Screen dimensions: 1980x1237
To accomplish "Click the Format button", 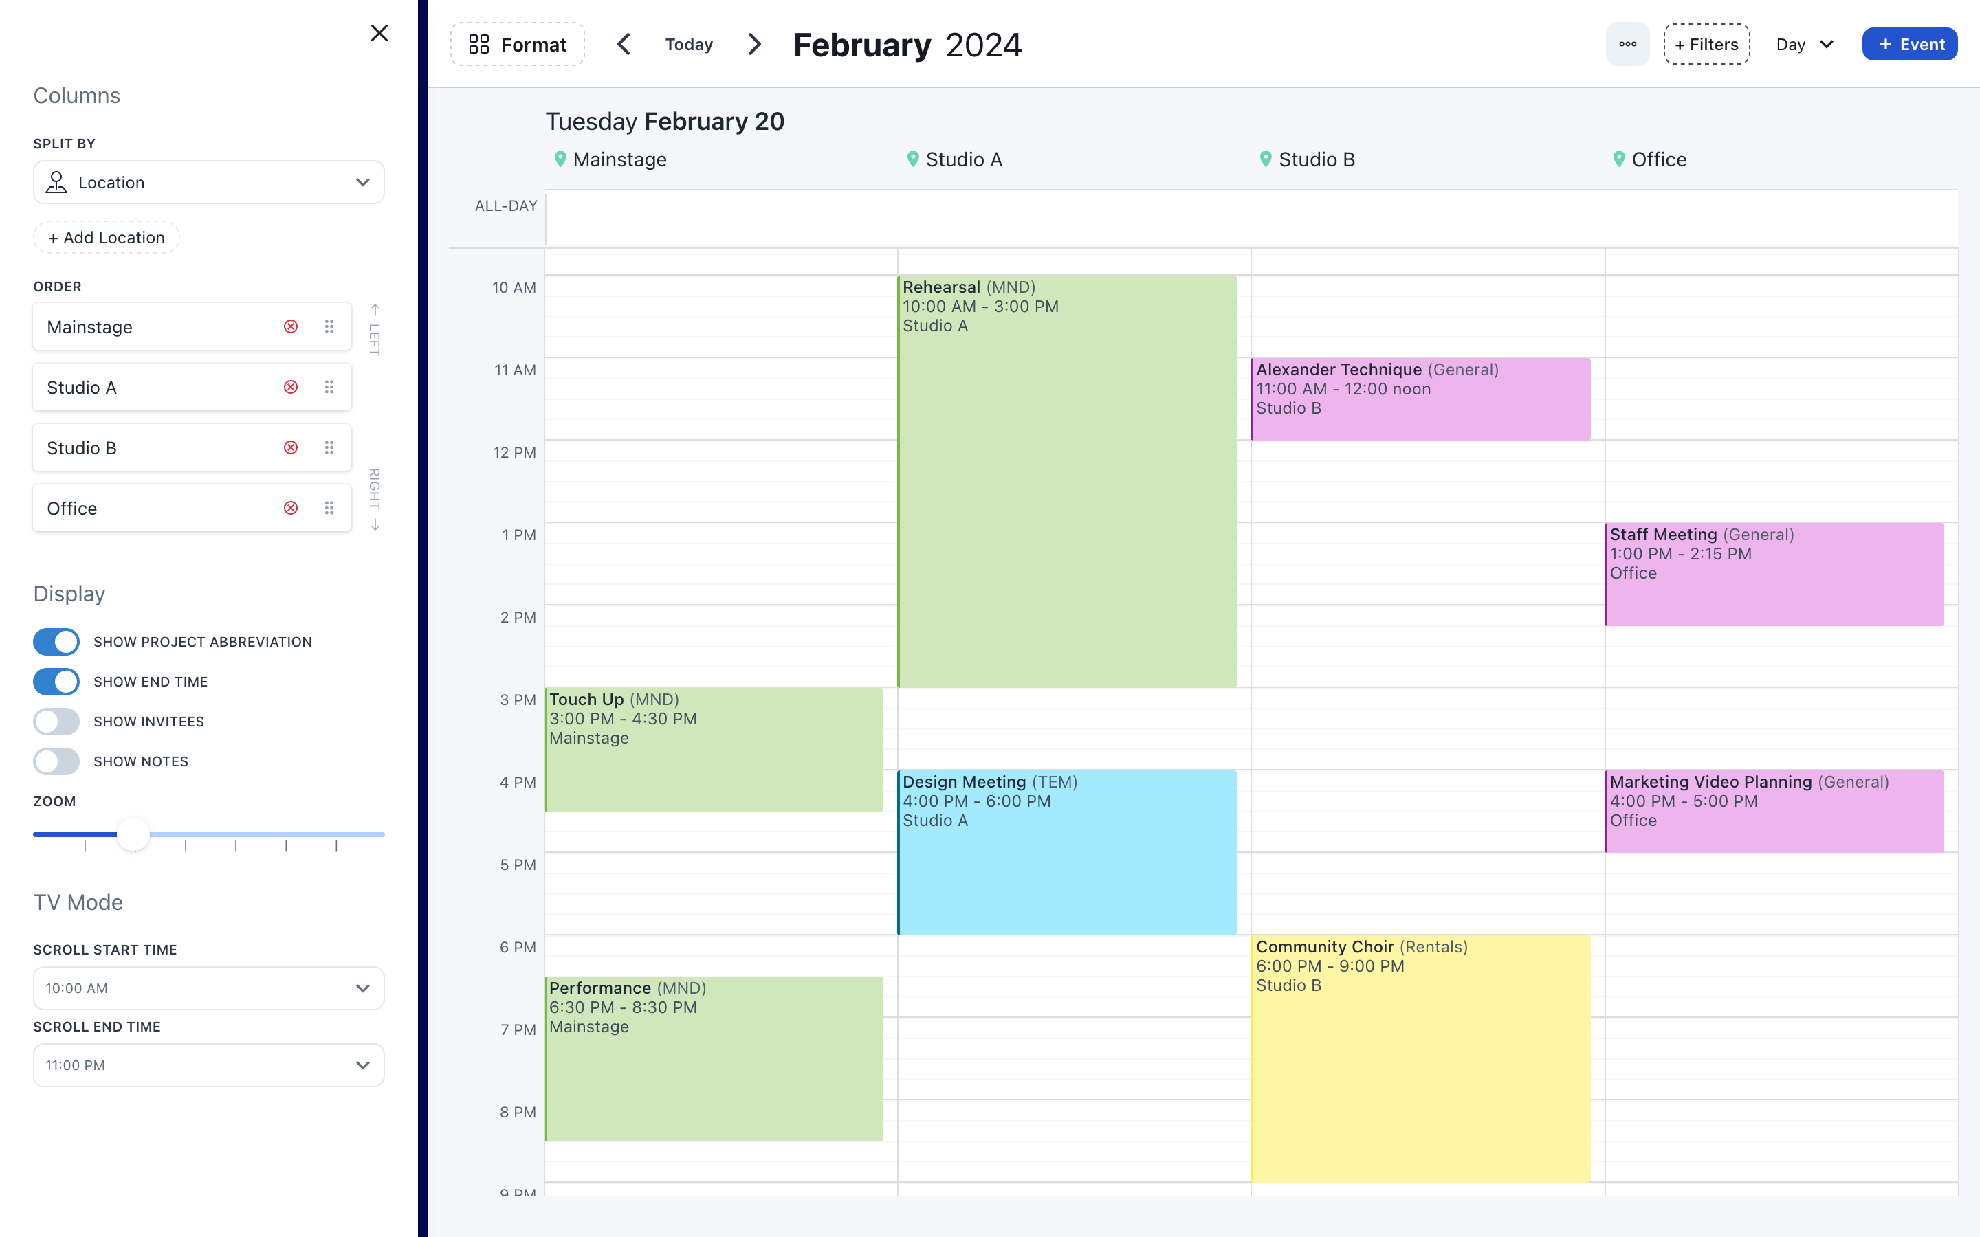I will point(517,44).
